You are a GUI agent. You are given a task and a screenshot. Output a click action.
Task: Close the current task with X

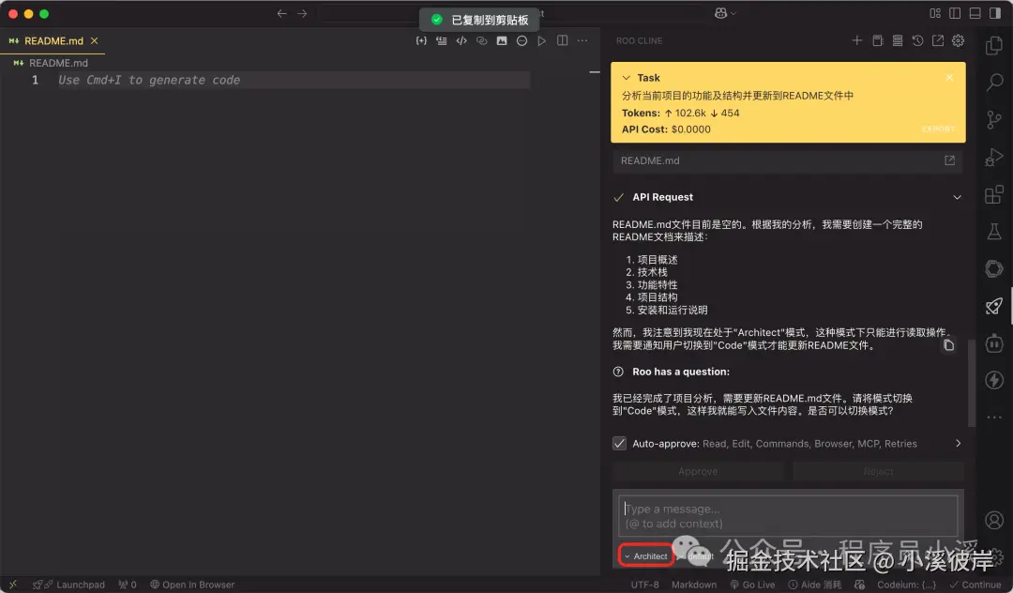click(x=949, y=78)
